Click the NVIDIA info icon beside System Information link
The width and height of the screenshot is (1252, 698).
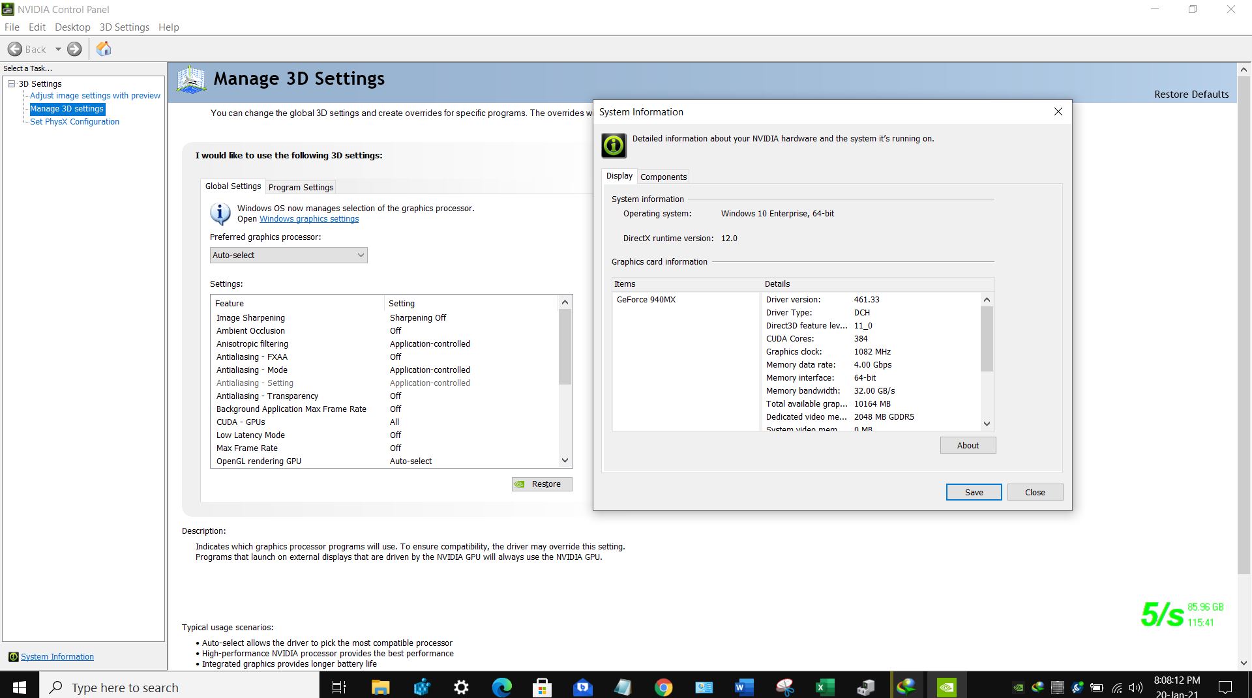[13, 657]
